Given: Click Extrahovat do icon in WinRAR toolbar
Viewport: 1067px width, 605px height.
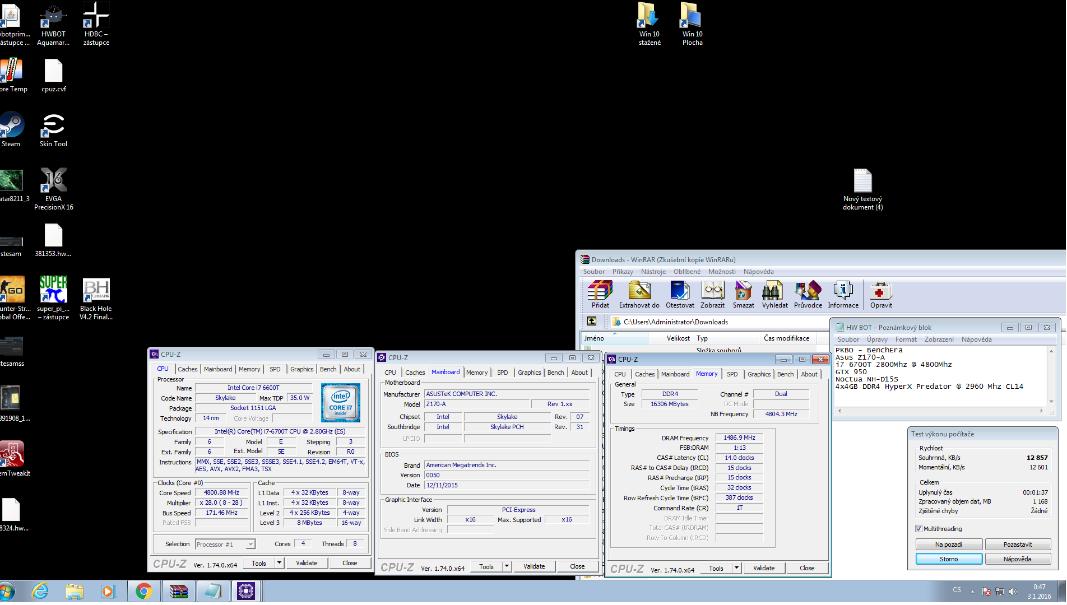Looking at the screenshot, I should click(639, 295).
